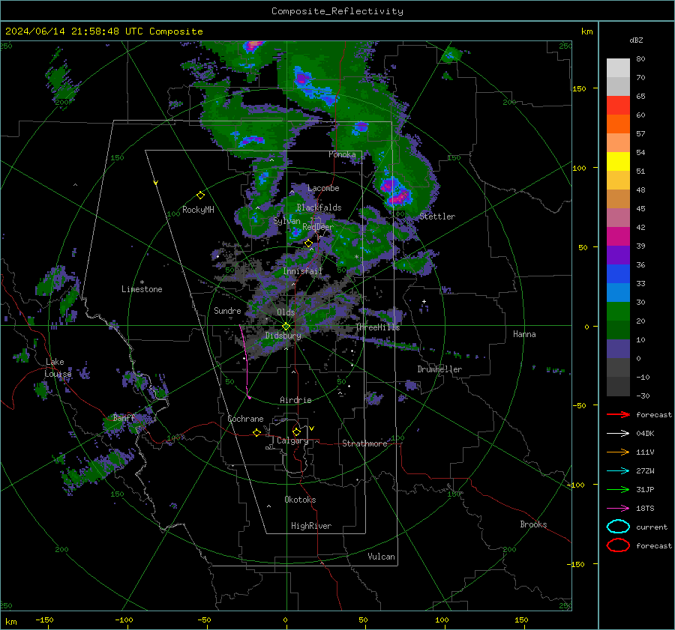675x630 pixels.
Task: Select the RockyMH label
Action: pos(198,210)
